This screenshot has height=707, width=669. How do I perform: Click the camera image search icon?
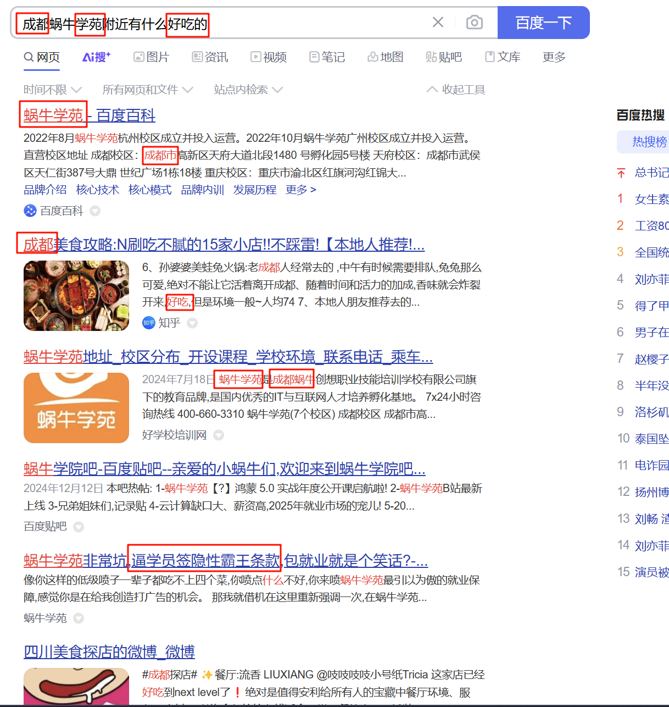pos(474,23)
